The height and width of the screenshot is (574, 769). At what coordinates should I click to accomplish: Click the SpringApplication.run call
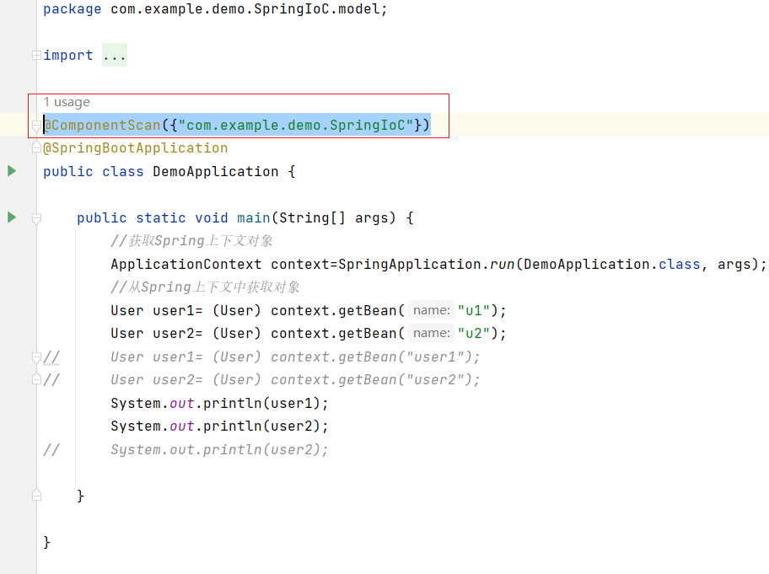[x=426, y=264]
